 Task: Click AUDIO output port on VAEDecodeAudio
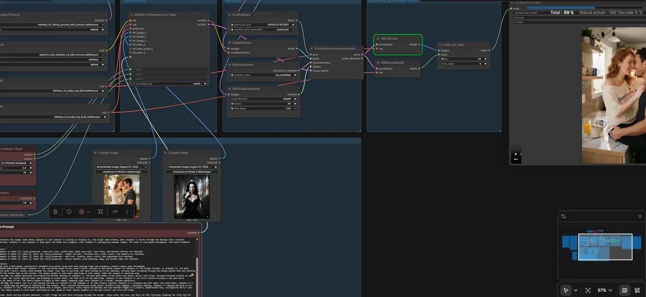(x=419, y=69)
